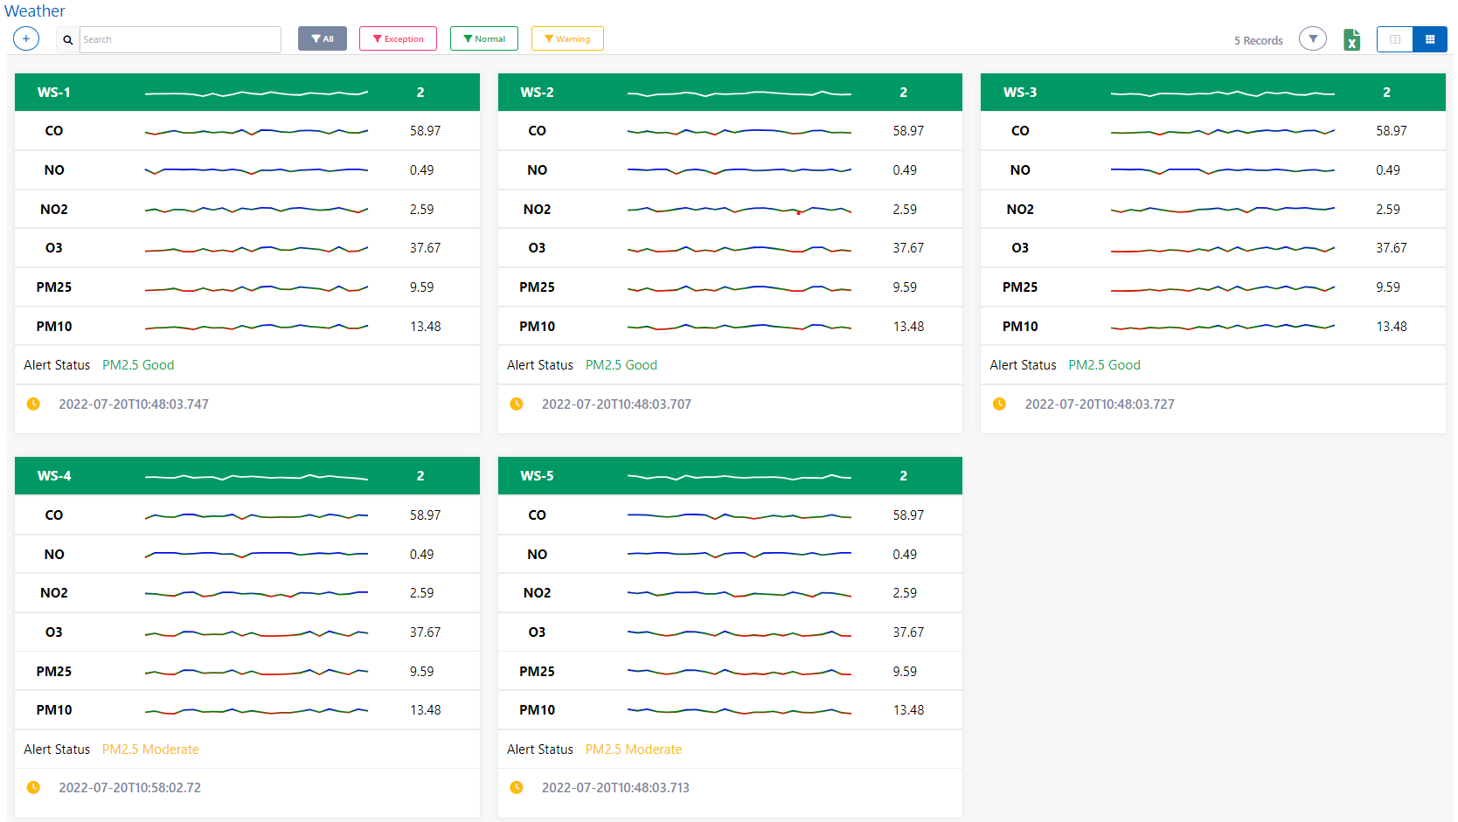Export records with the Excel icon
The image size is (1458, 822).
pos(1351,40)
